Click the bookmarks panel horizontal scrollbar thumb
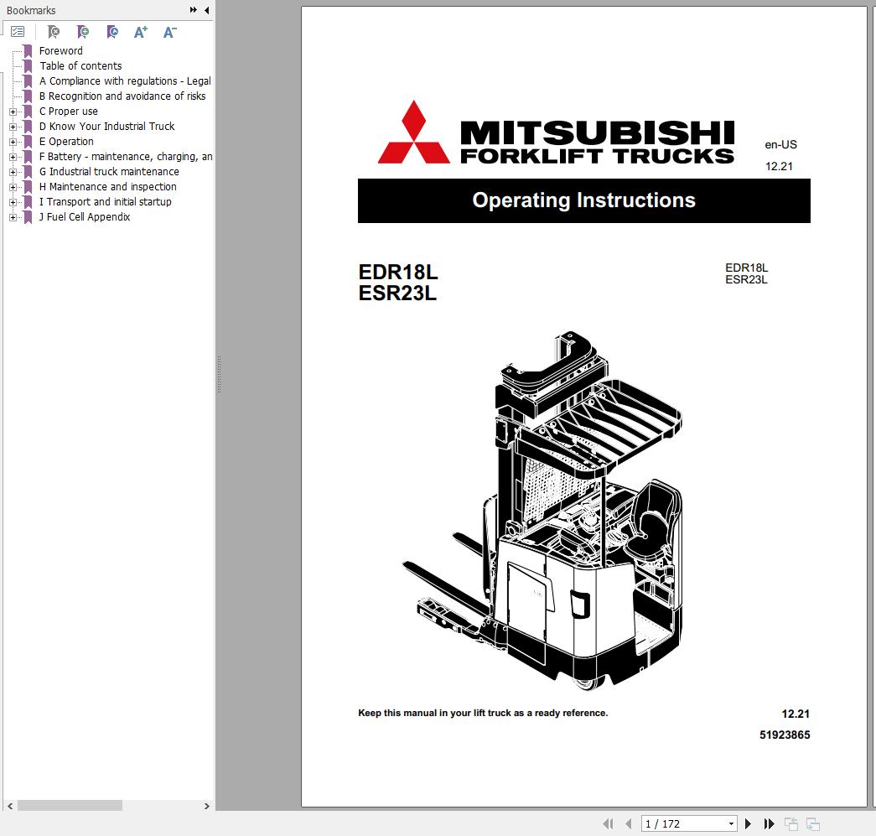Screen dimensions: 876x836 pos(70,805)
